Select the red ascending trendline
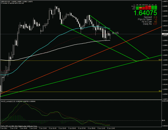This screenshot has height=130, width=168. (x=81, y=60)
